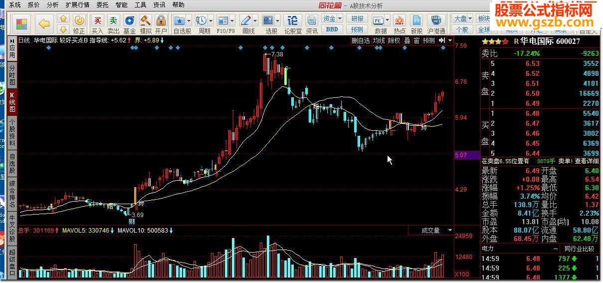Expand 周期 period dropdown arrow
Image resolution: width=603 pixels, height=283 pixels.
(211, 21)
